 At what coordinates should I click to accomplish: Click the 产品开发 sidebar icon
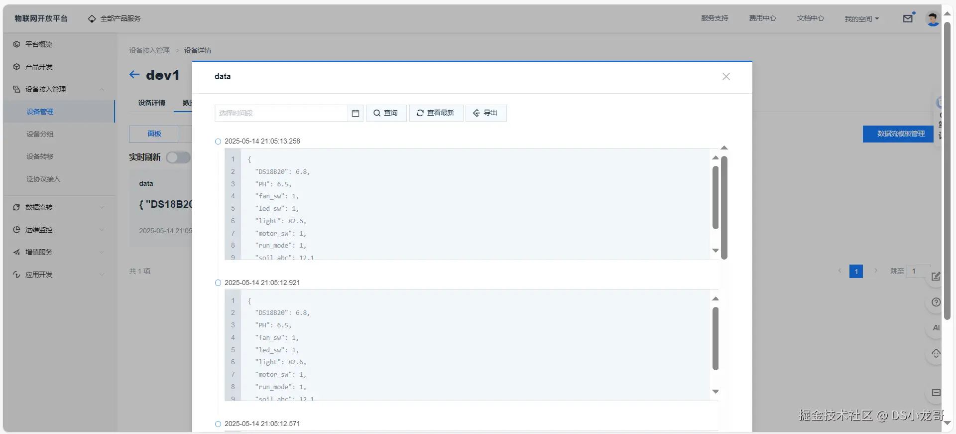coord(16,67)
